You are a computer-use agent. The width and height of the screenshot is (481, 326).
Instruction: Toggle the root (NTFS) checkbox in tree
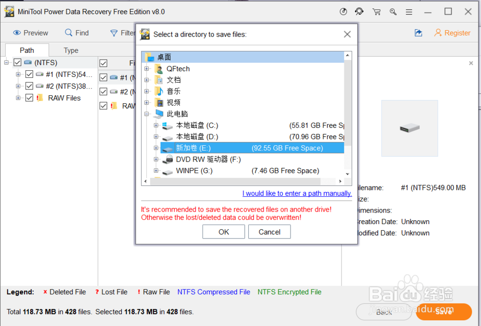(x=17, y=63)
